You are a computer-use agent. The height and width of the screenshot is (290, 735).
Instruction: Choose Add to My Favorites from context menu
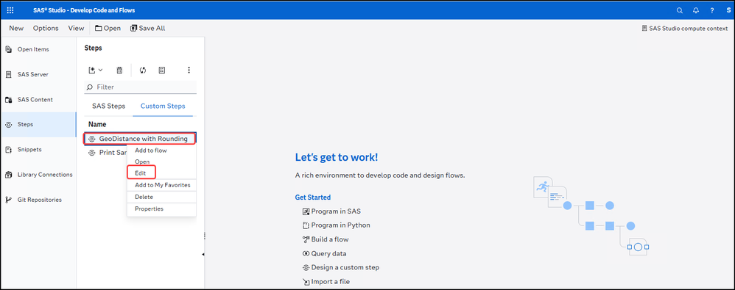click(163, 185)
